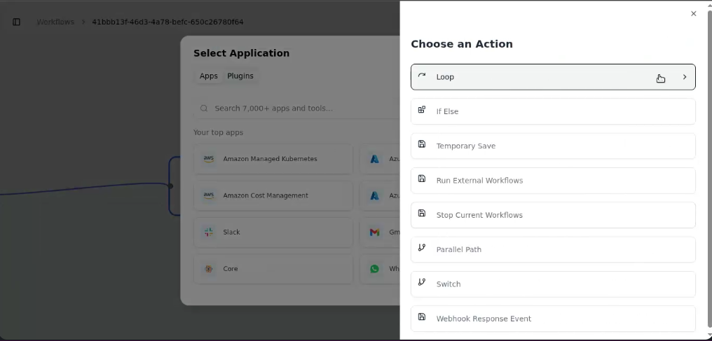Click the Temporary Save disk icon

pos(422,144)
